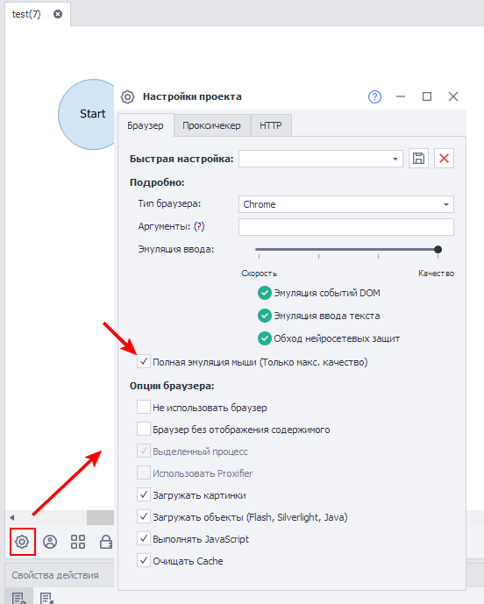Switch to the HTTP tab
The height and width of the screenshot is (604, 484).
point(271,125)
